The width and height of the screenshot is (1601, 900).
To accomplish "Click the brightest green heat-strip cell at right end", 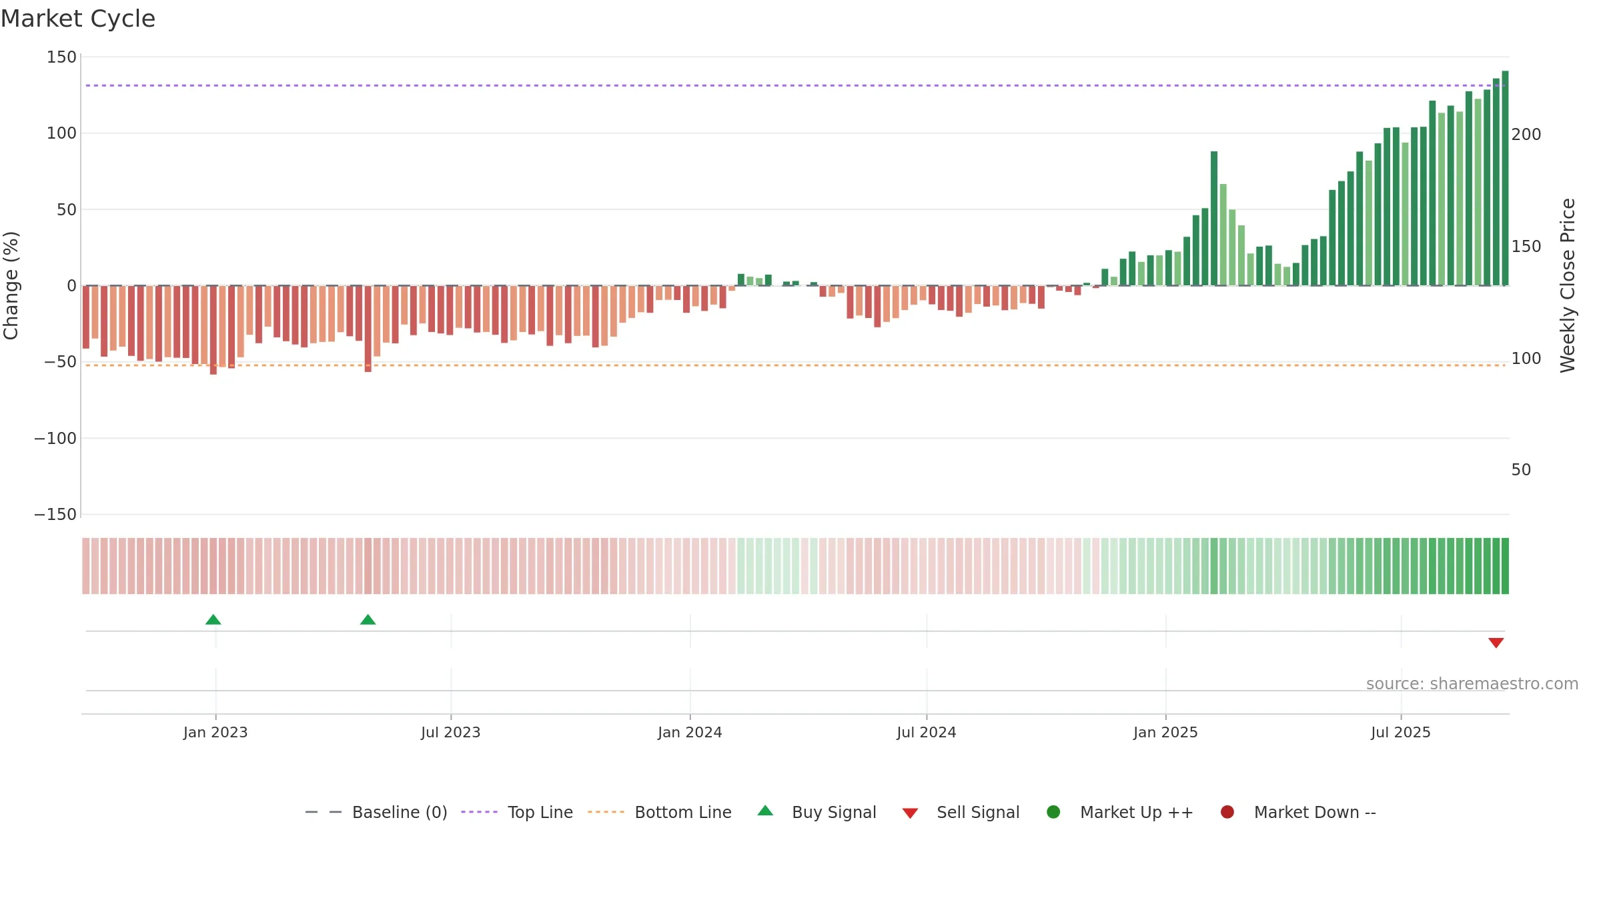I will pyautogui.click(x=1505, y=566).
